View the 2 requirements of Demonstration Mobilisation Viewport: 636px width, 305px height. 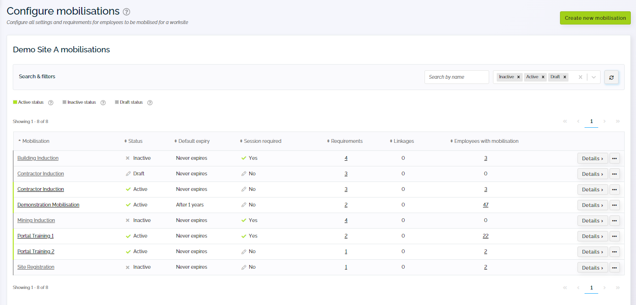[x=346, y=205]
